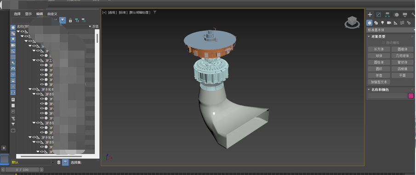Click the 加强型文本 button
Image resolution: width=416 pixels, height=175 pixels.
point(379,82)
